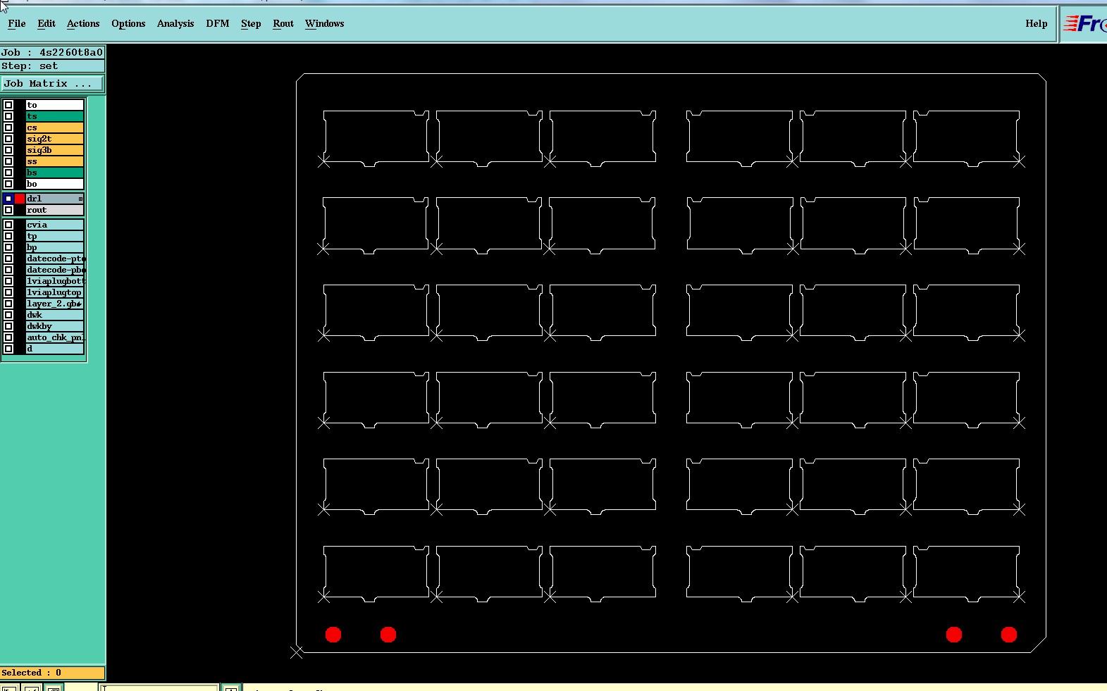Open the Windows menu
Viewport: 1107px width, 691px height.
(x=325, y=23)
